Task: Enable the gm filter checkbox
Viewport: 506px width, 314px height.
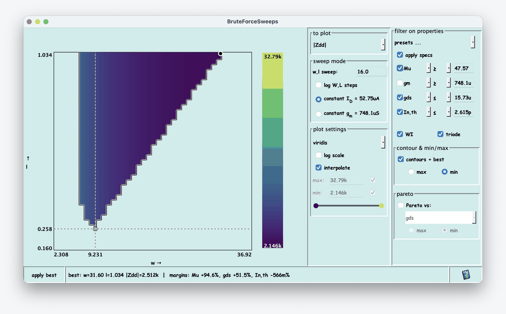Action: 400,83
